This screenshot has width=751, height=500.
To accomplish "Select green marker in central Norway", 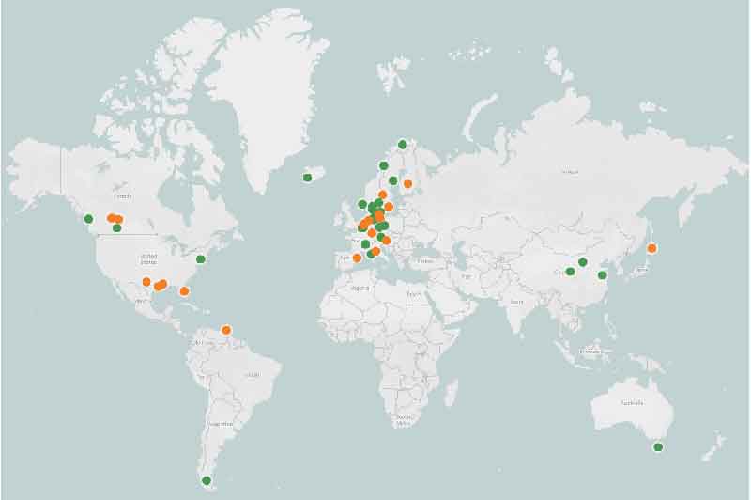I will (x=384, y=165).
